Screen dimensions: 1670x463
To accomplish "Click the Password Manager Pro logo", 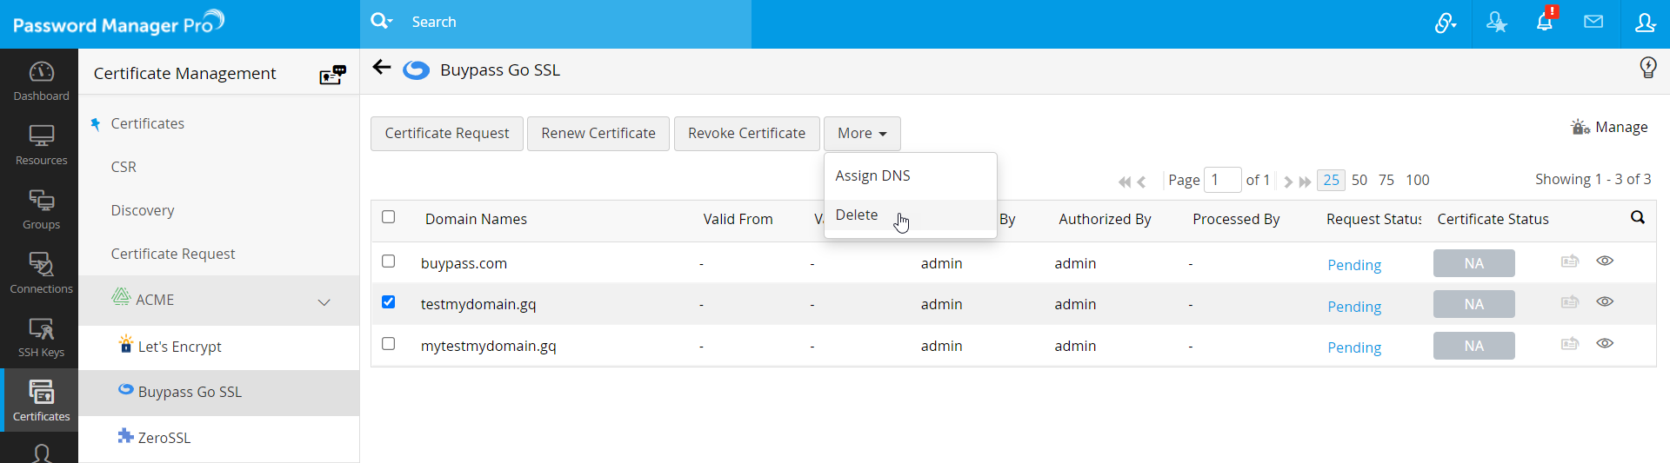I will tap(119, 23).
